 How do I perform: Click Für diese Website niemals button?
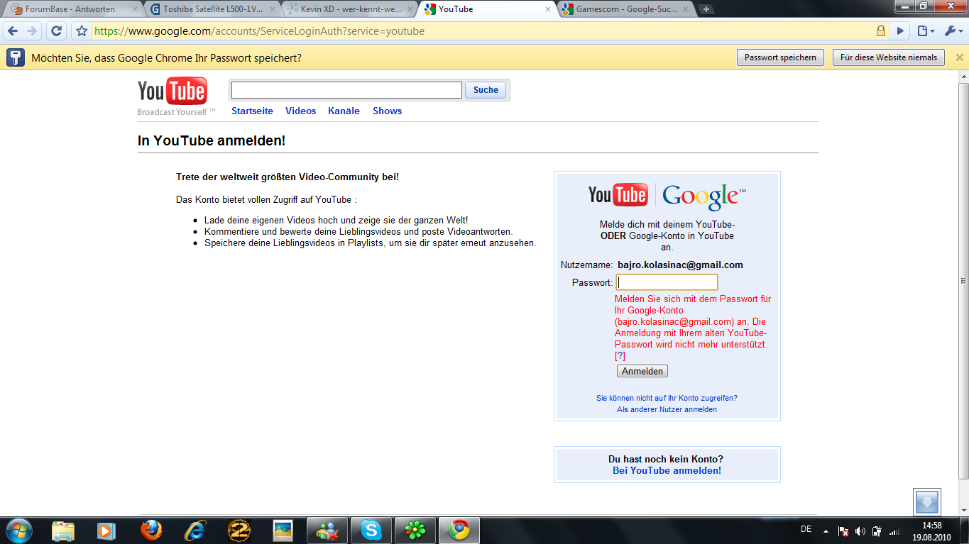(x=889, y=57)
